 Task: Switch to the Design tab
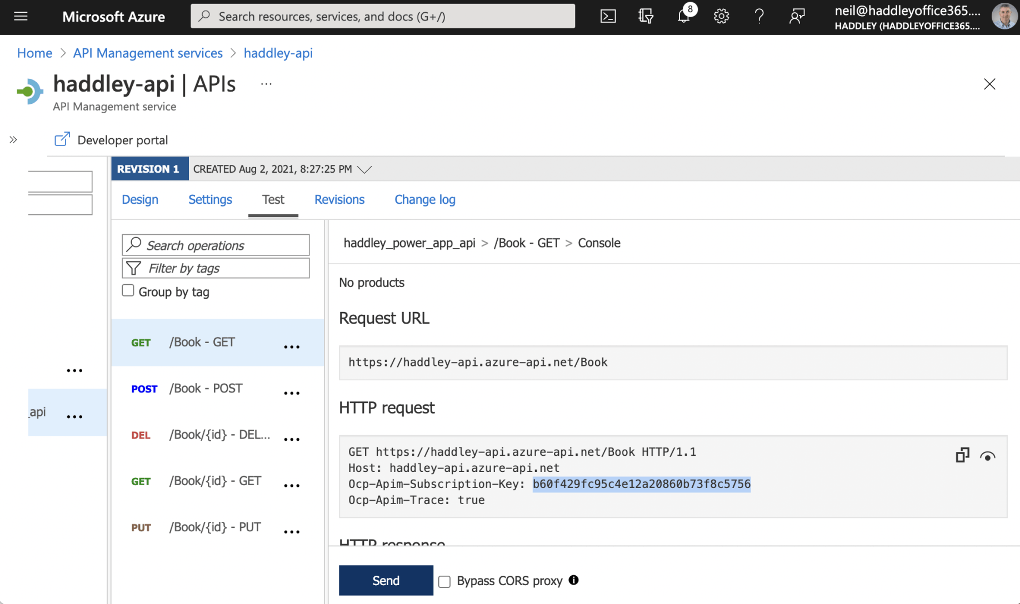(140, 200)
